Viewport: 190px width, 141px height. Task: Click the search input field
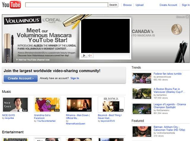click(66, 5)
